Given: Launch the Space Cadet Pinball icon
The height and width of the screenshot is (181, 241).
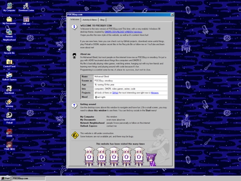Looking at the screenshot, I should pos(9,118).
